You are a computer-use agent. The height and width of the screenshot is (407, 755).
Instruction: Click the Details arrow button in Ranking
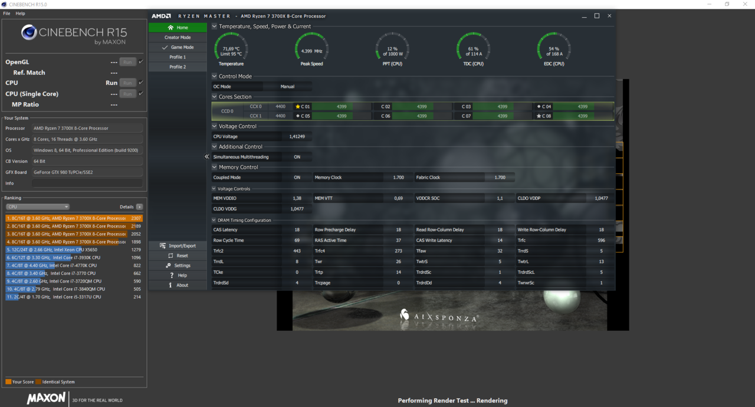140,207
